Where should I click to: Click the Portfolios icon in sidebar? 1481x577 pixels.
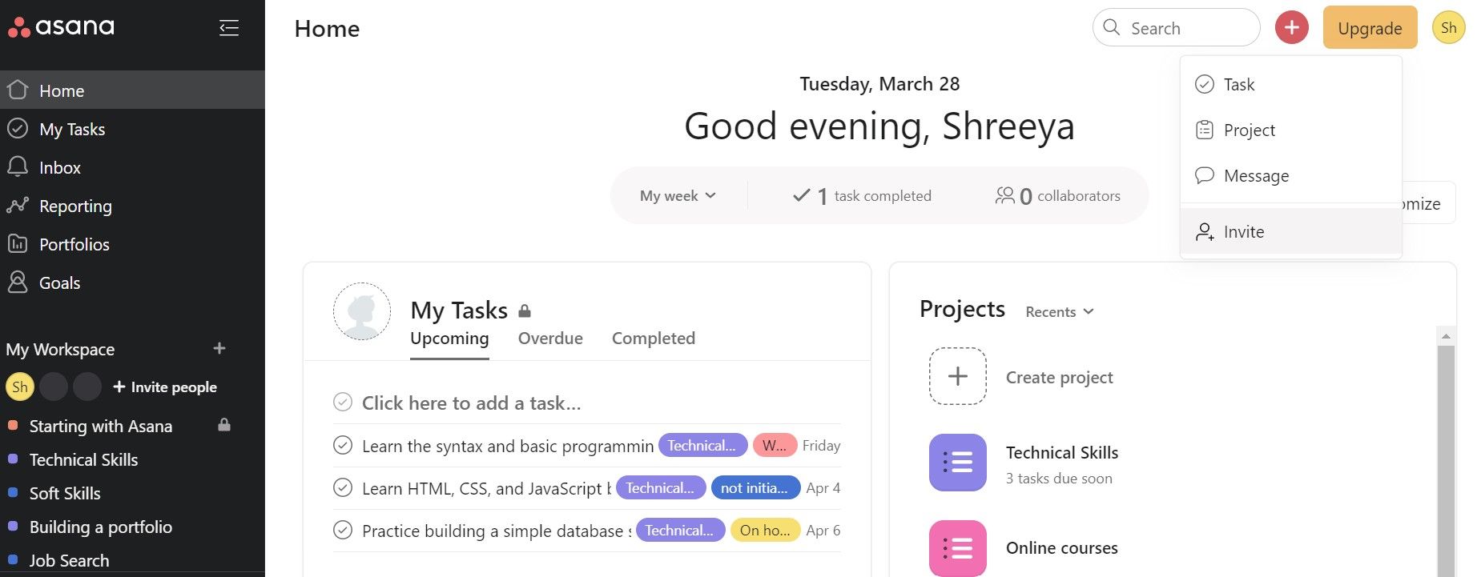18,244
